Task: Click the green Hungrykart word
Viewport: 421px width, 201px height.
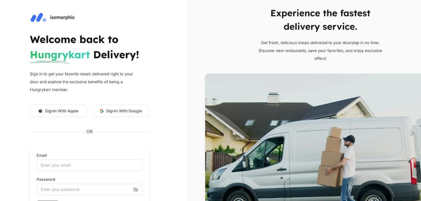Action: pos(60,55)
